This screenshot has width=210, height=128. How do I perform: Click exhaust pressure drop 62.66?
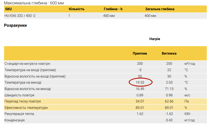pyautogui.click(x=169, y=101)
